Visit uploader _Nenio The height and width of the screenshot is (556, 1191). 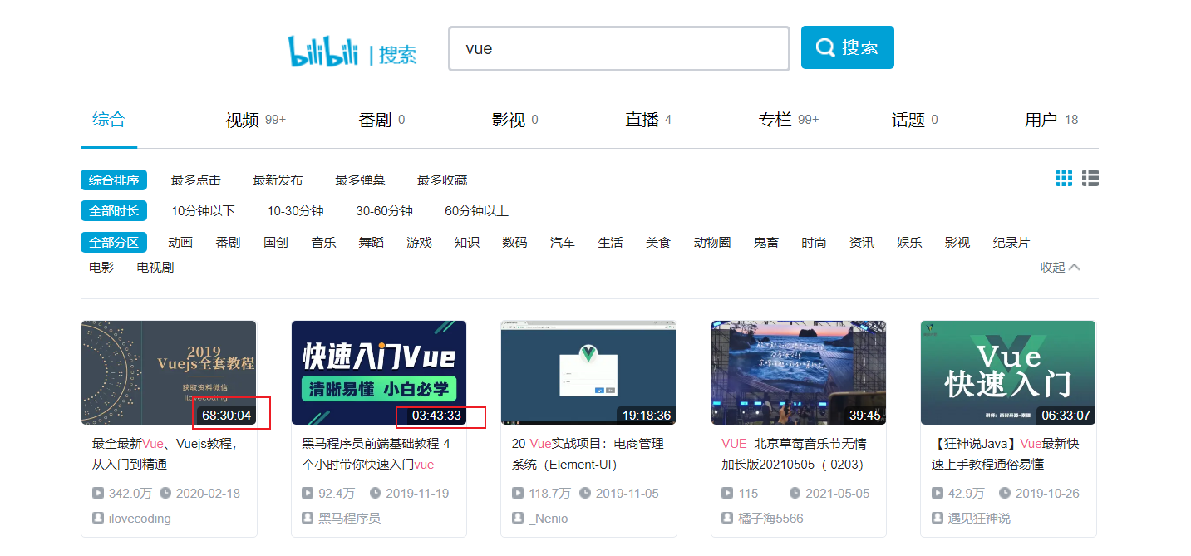point(549,519)
